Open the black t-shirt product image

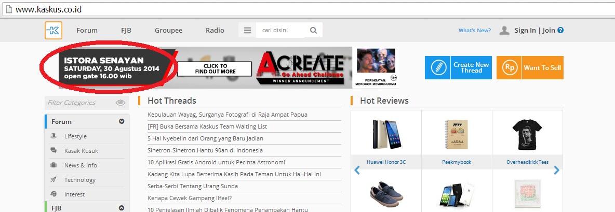click(x=527, y=134)
